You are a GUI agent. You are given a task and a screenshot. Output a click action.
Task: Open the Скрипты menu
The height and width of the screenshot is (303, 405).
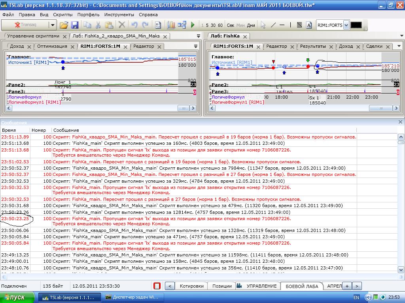pyautogui.click(x=63, y=15)
